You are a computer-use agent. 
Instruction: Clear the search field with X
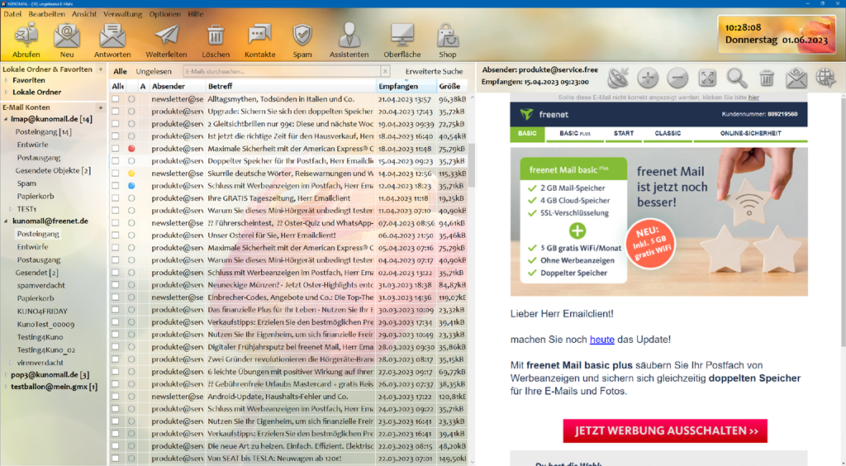[385, 71]
